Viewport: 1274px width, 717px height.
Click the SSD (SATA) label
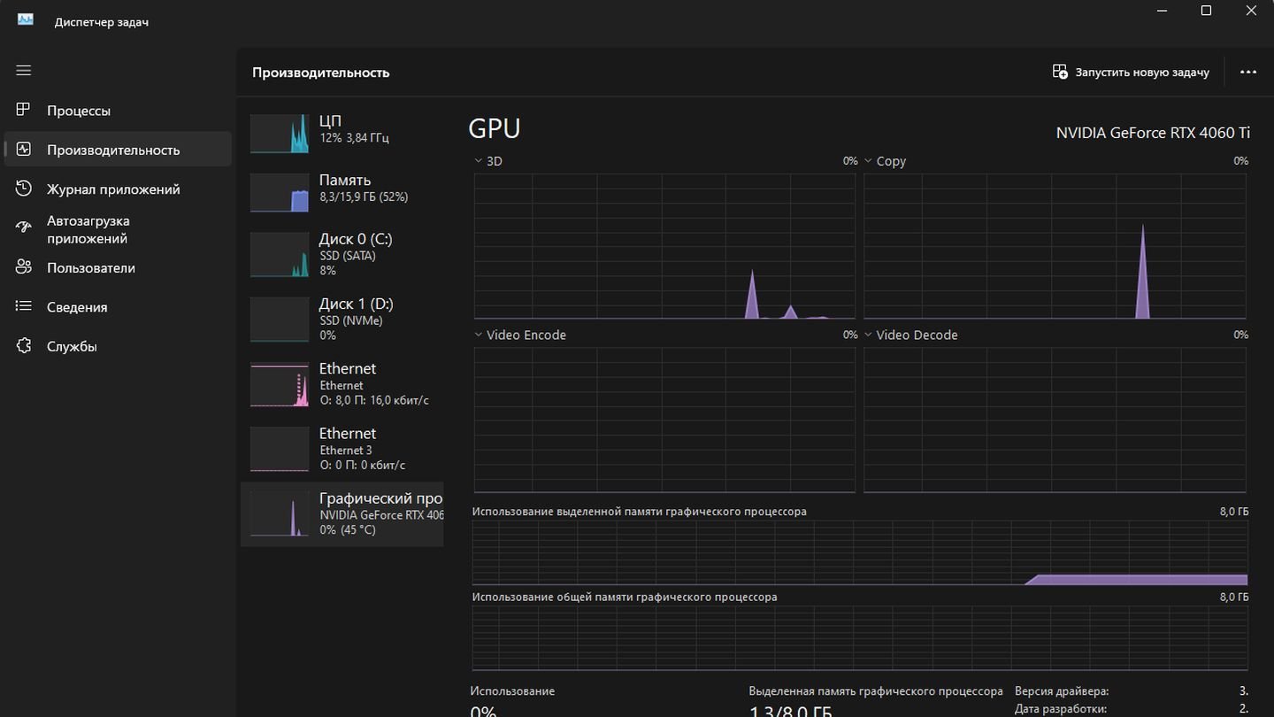tap(348, 256)
